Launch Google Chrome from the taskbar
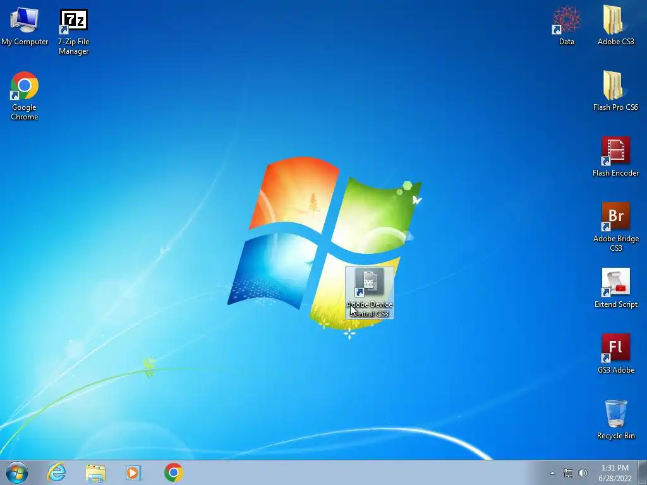The image size is (647, 485). click(173, 472)
